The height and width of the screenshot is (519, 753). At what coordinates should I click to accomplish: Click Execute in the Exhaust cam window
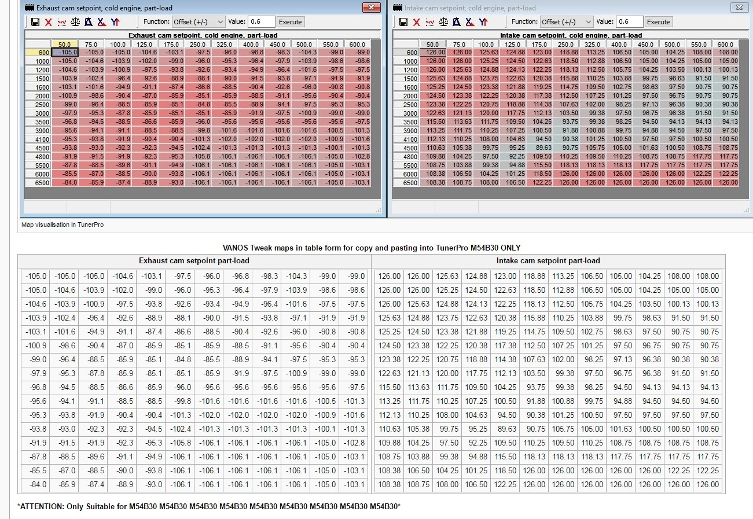pyautogui.click(x=291, y=22)
